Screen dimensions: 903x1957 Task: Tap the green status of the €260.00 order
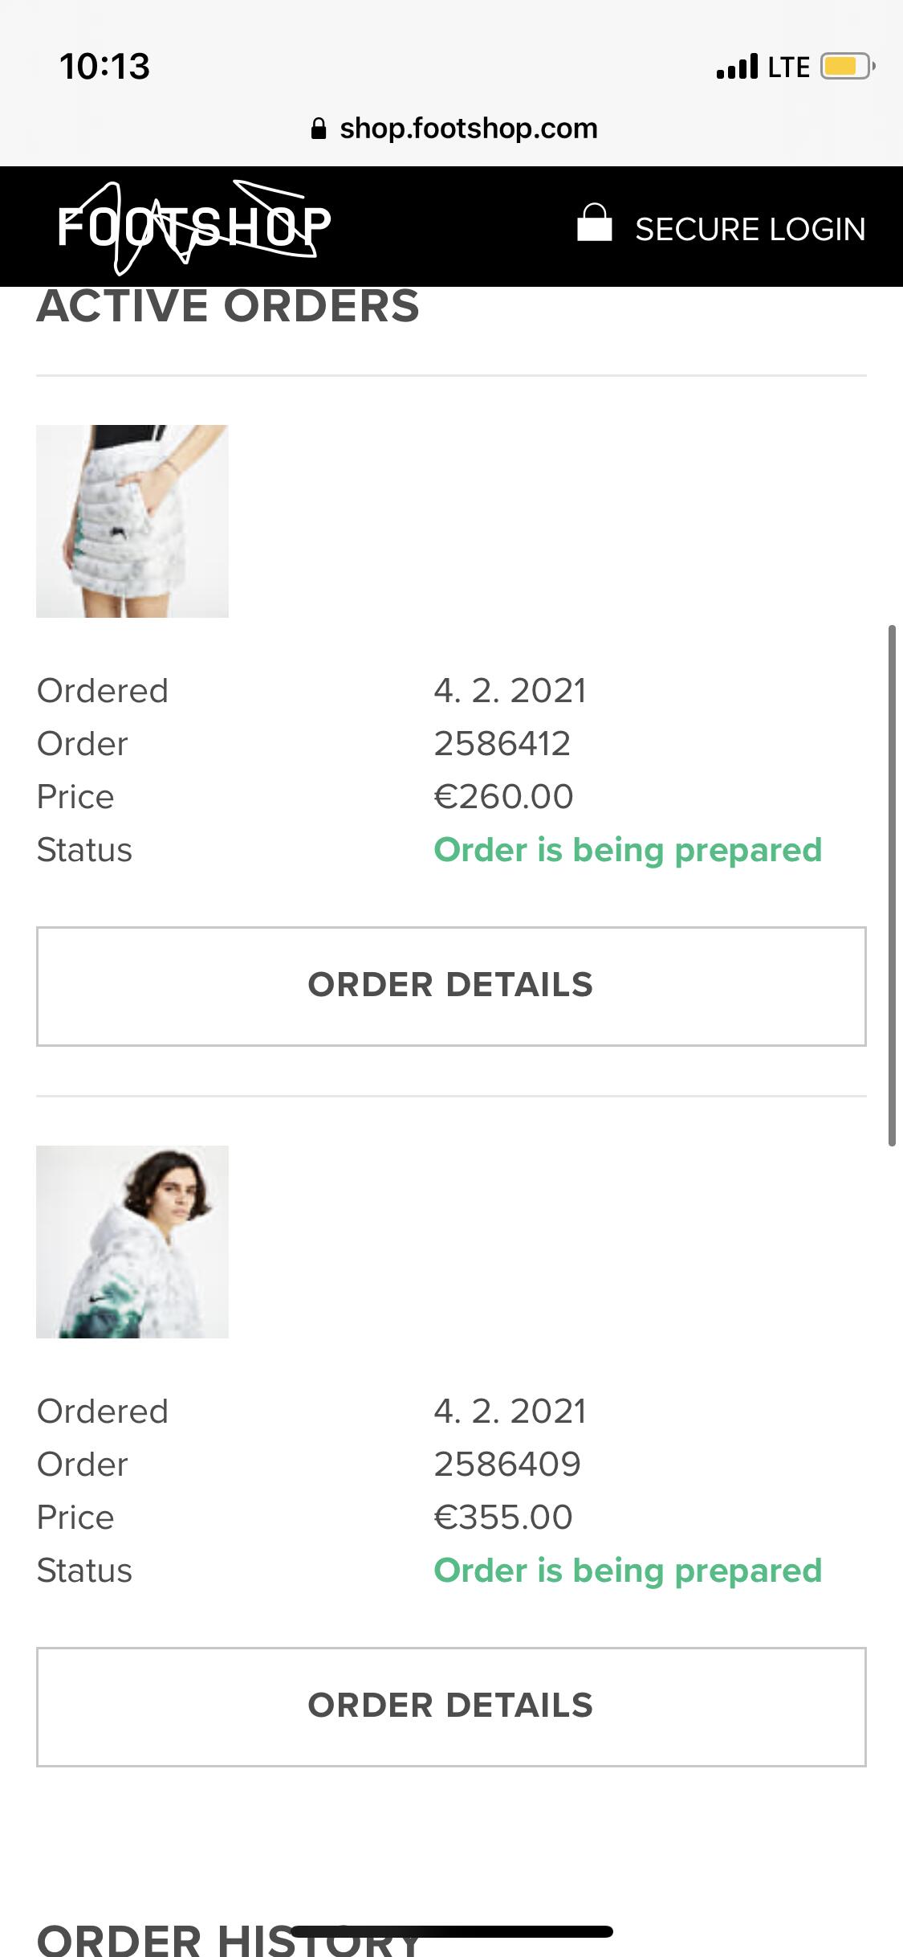(x=628, y=850)
